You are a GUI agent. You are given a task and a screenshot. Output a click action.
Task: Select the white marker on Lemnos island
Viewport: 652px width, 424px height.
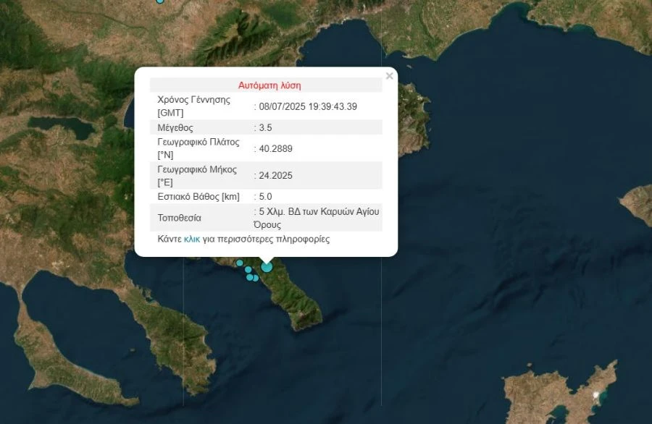(x=596, y=395)
